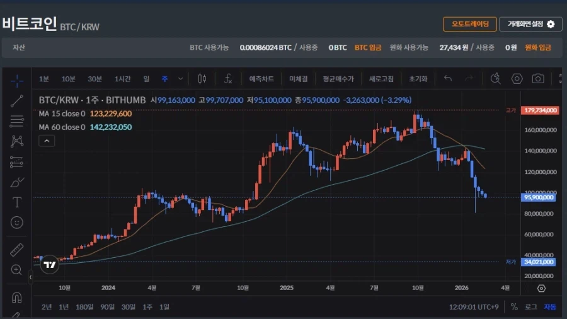Click the low price label 34,021,000
Screen dimensions: 567x319
coord(539,262)
